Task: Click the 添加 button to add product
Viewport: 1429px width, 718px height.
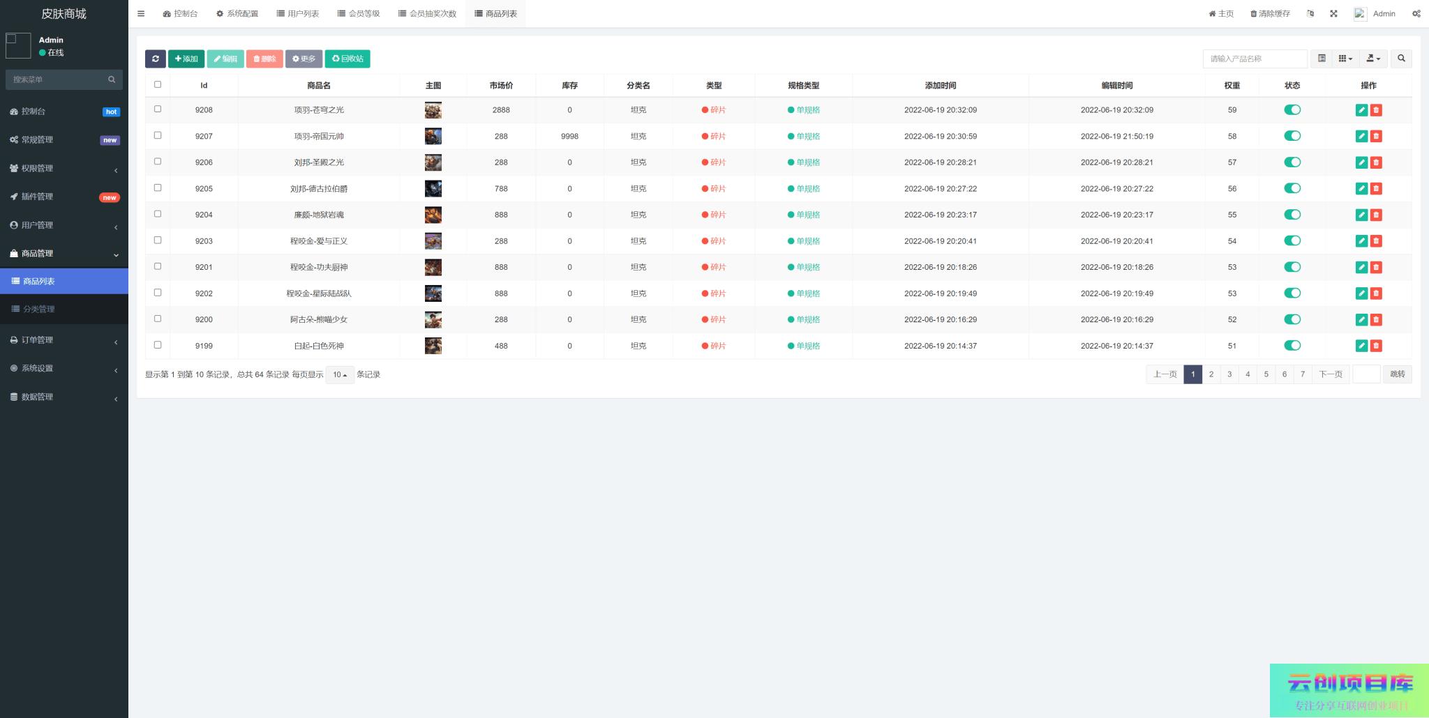Action: 186,59
